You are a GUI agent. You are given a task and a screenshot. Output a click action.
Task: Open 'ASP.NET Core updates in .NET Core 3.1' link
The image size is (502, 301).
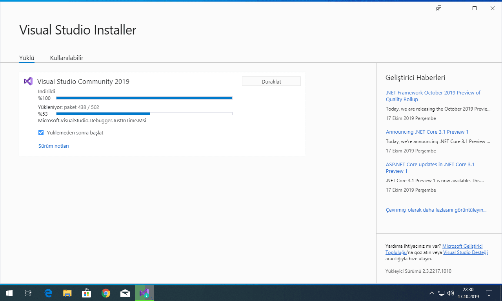430,168
